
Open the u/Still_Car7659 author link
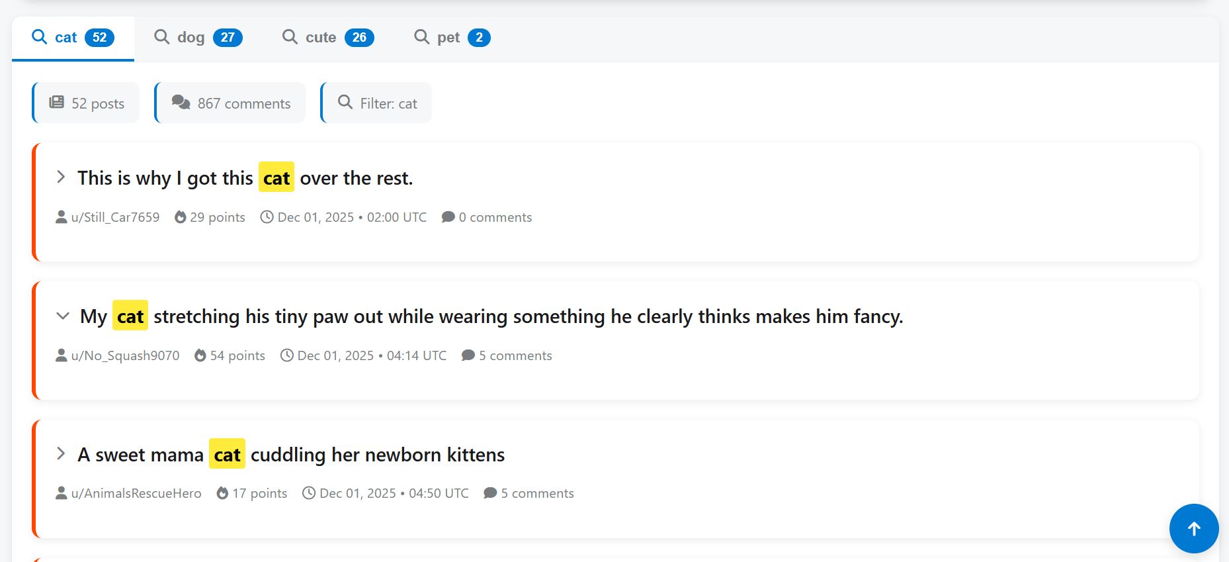(x=115, y=217)
